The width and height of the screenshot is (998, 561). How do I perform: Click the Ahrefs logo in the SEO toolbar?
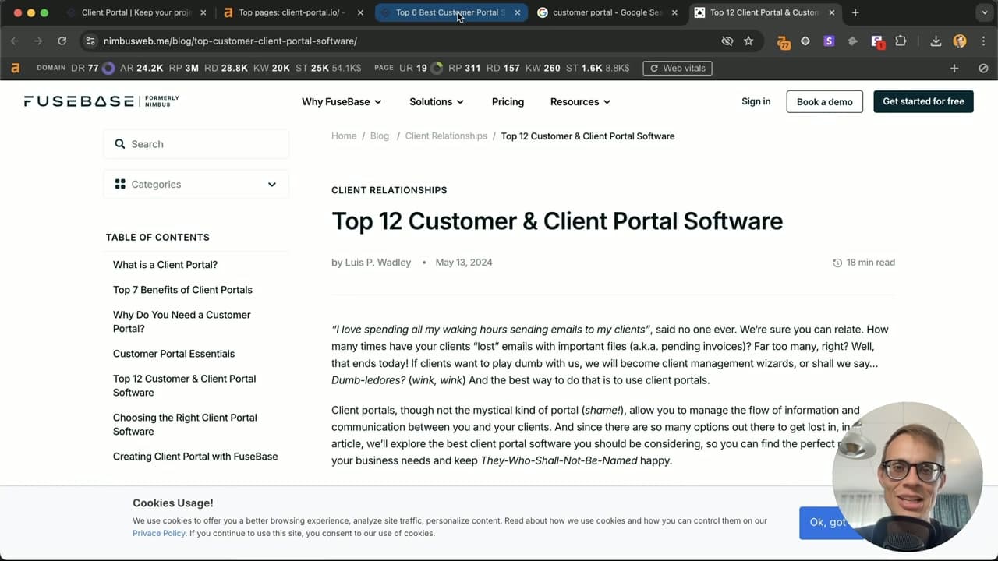point(15,68)
